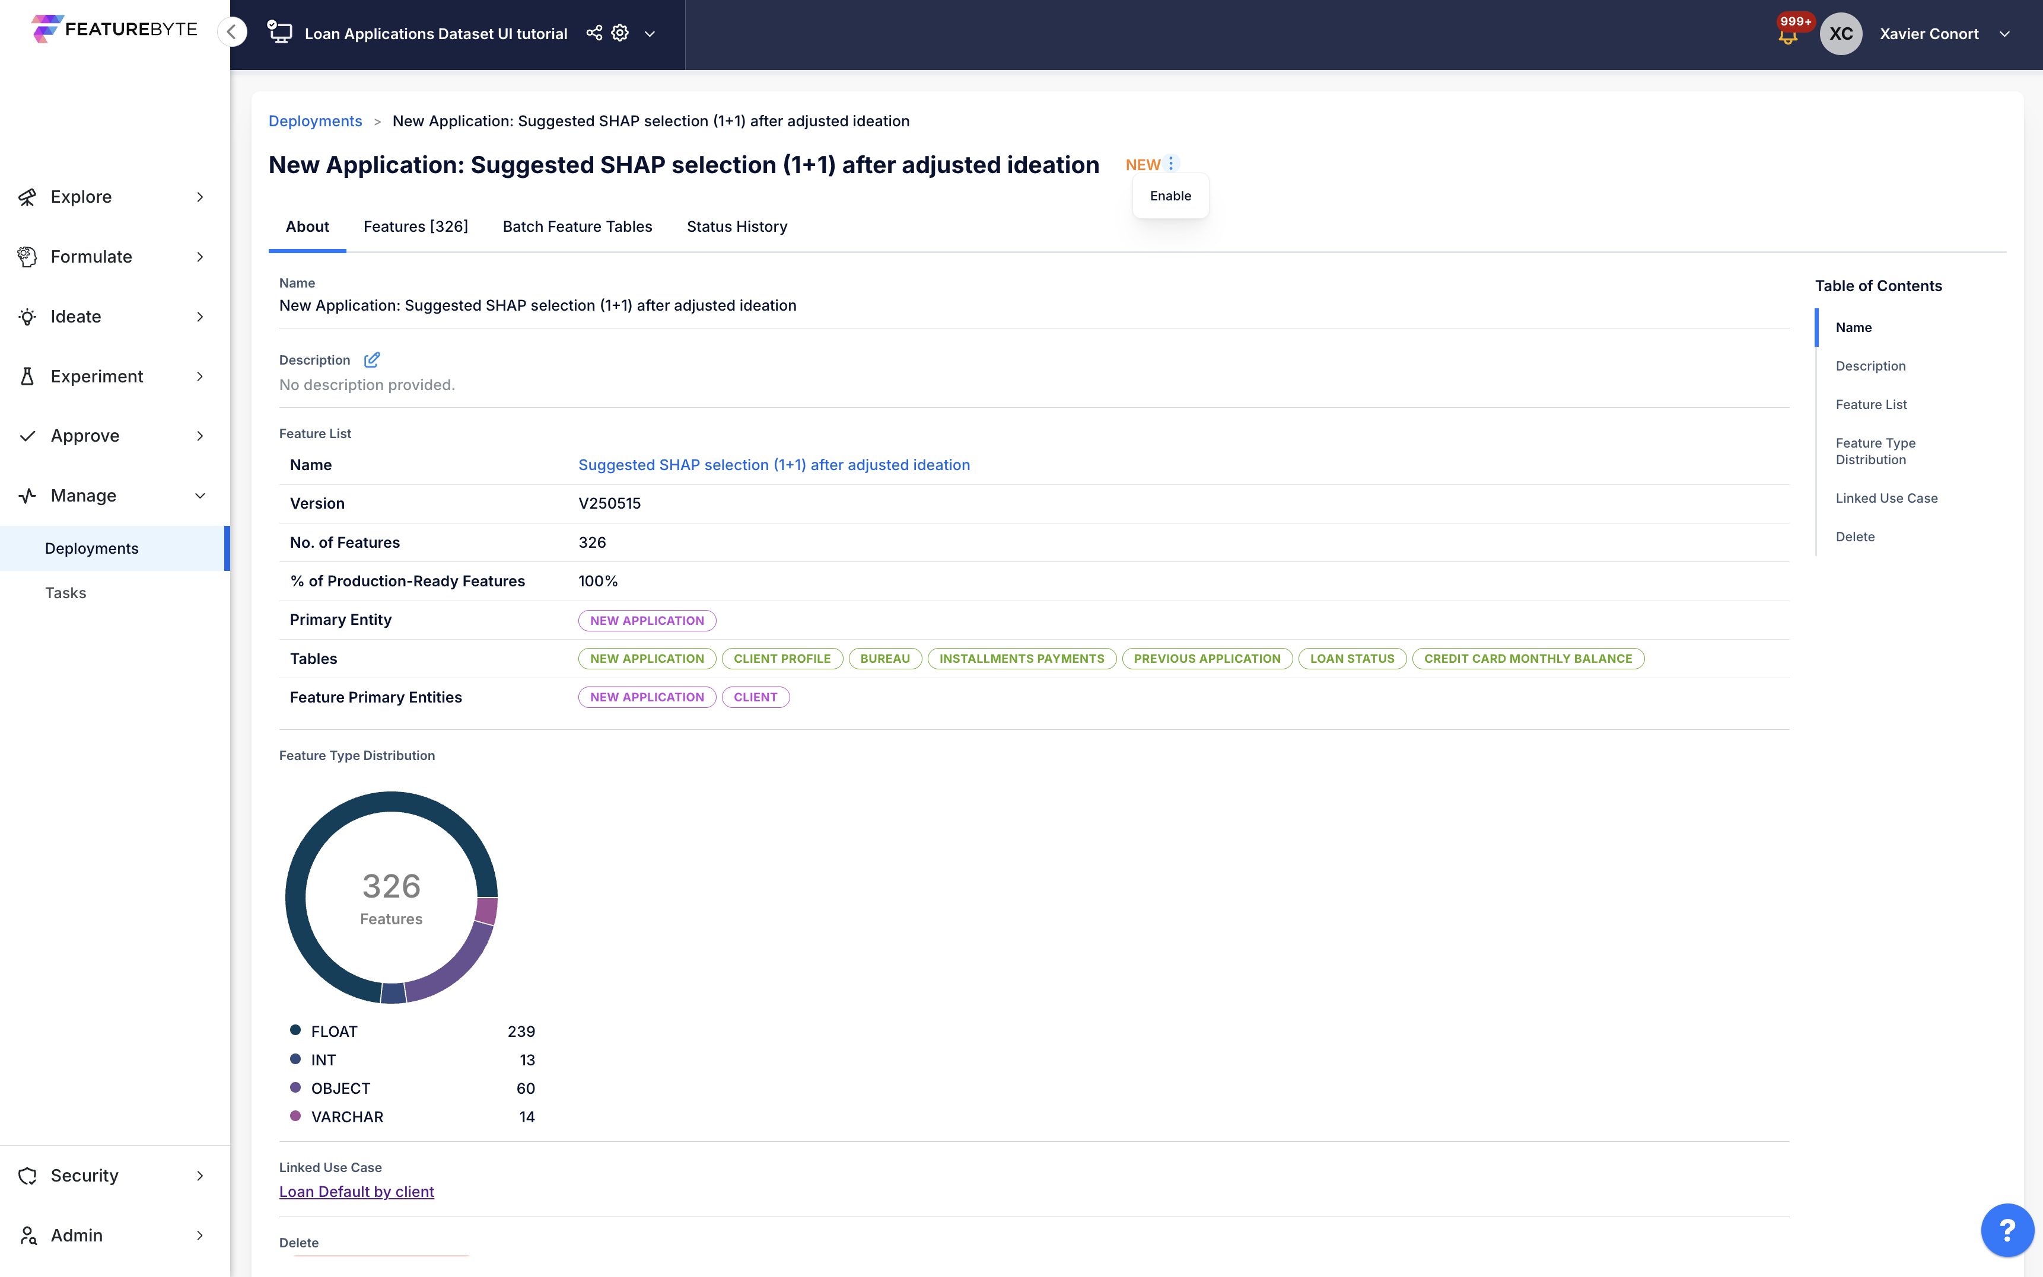Screen dimensions: 2043x1277
Task: Switch to the Features [326] tab
Action: tap(416, 226)
